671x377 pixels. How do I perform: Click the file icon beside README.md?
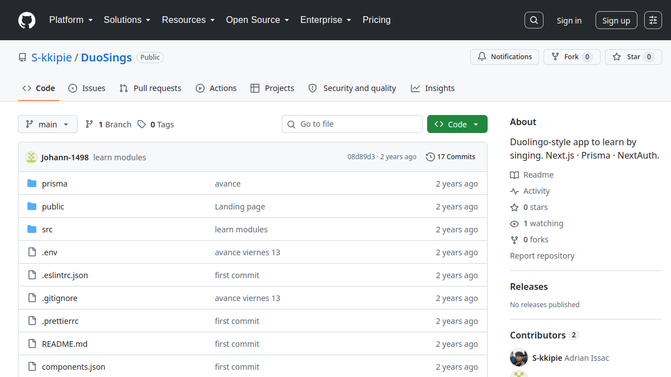tap(32, 344)
